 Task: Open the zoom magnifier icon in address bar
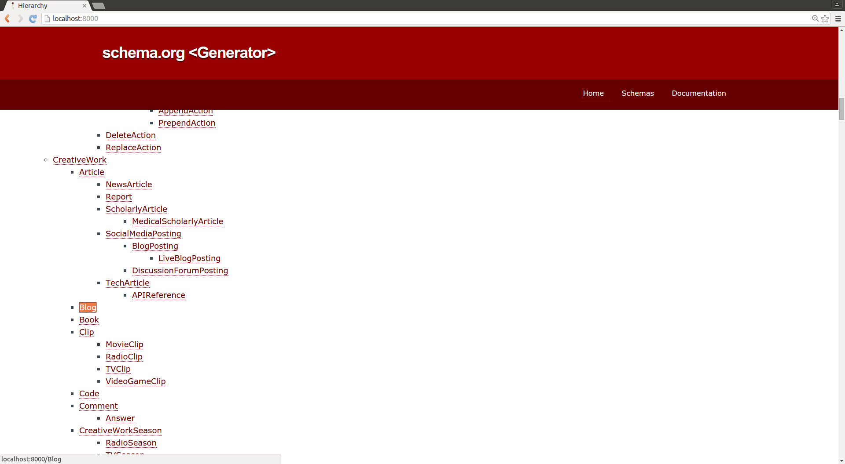tap(815, 18)
